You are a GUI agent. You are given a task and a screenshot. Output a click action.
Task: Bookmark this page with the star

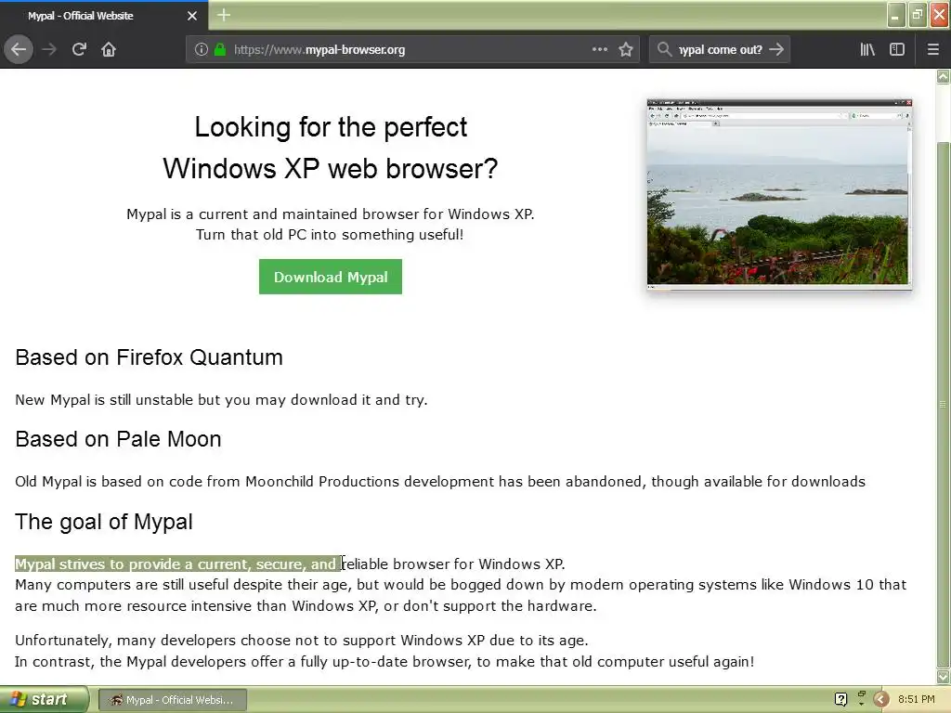click(x=626, y=49)
